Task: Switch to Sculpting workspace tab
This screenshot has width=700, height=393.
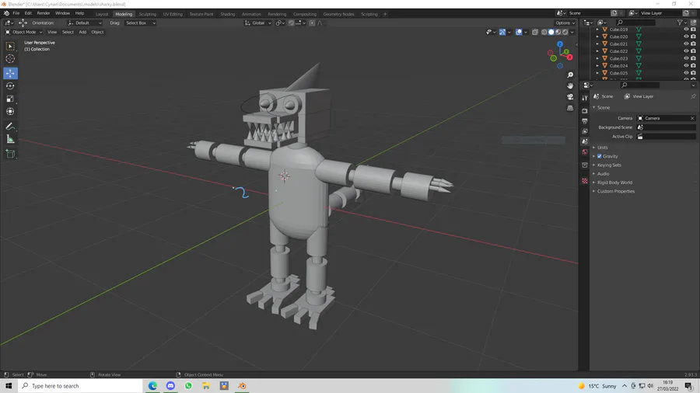Action: click(147, 14)
